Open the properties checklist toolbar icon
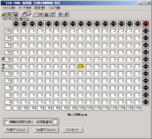152x139 pixels. point(52,14)
